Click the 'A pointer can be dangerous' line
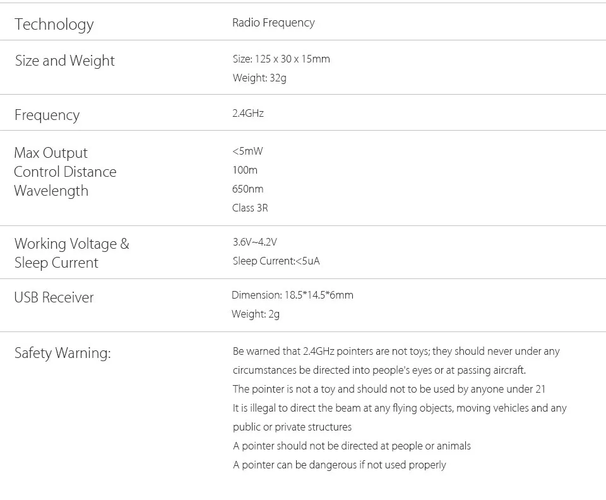Image resolution: width=606 pixels, height=500 pixels. tap(340, 465)
